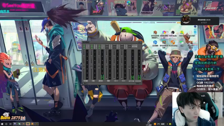Screen dimensions: 224x126
Task: Open the green WeChat desktop shortcut
Action: (181, 42)
